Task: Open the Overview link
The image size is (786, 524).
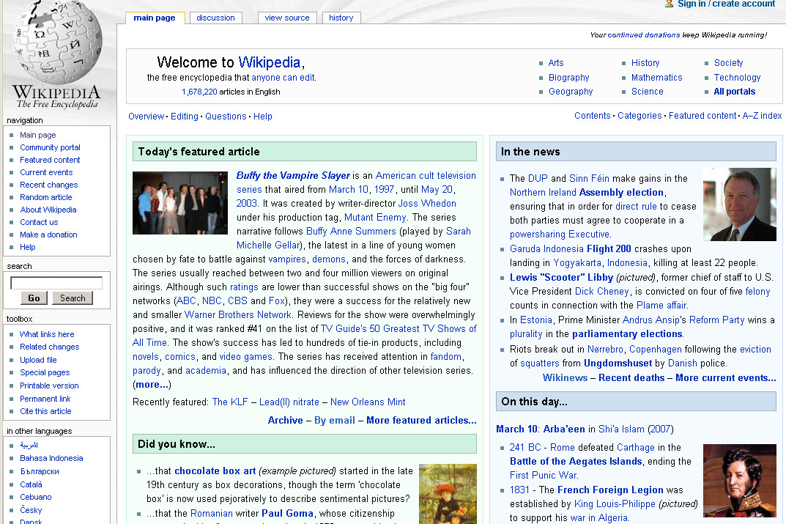Action: (x=146, y=117)
